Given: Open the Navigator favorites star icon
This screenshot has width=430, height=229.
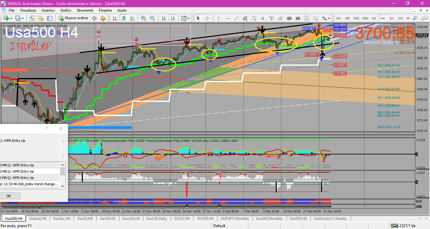Looking at the screenshot, I should coord(41,18).
